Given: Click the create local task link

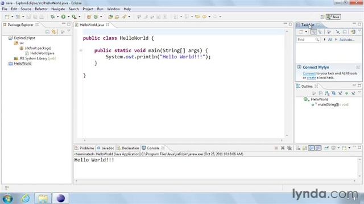Looking at the screenshot, I should tap(311, 78).
